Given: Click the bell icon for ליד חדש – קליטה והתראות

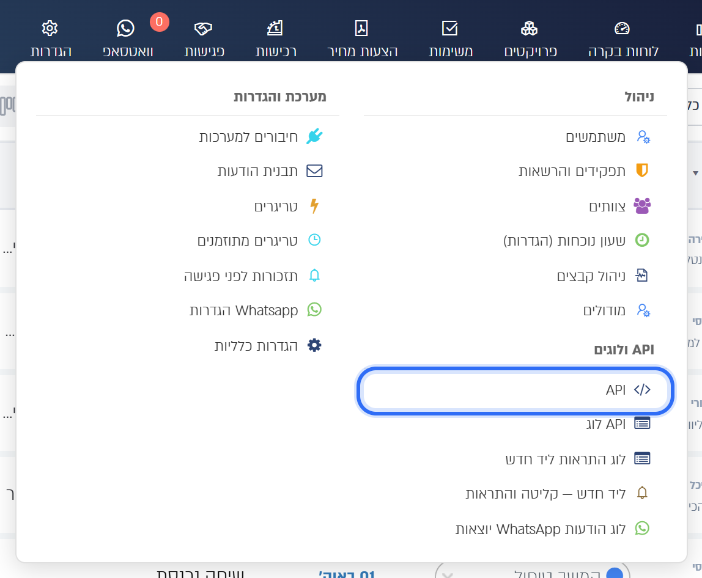Looking at the screenshot, I should [642, 493].
